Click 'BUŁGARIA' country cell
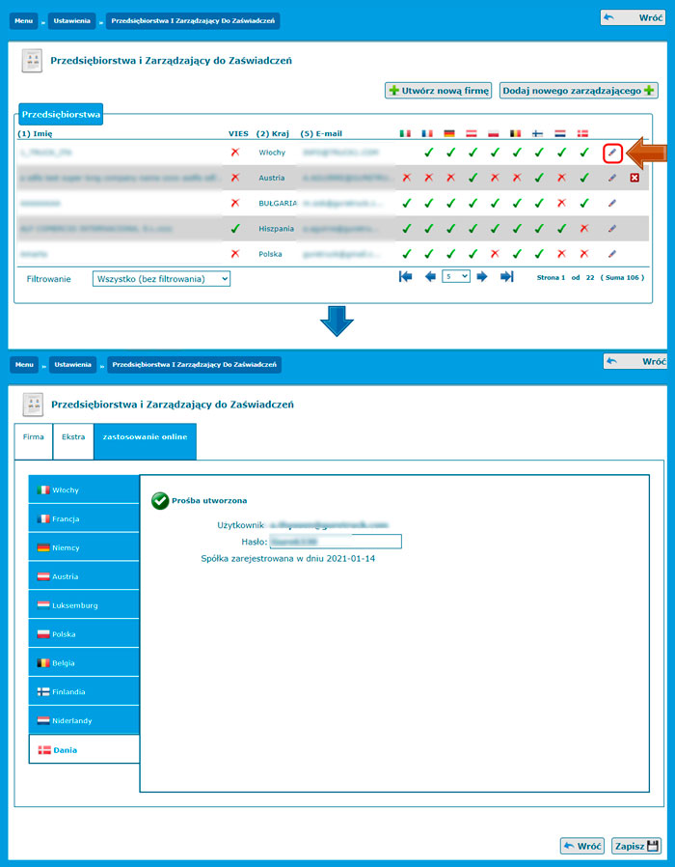 (278, 204)
